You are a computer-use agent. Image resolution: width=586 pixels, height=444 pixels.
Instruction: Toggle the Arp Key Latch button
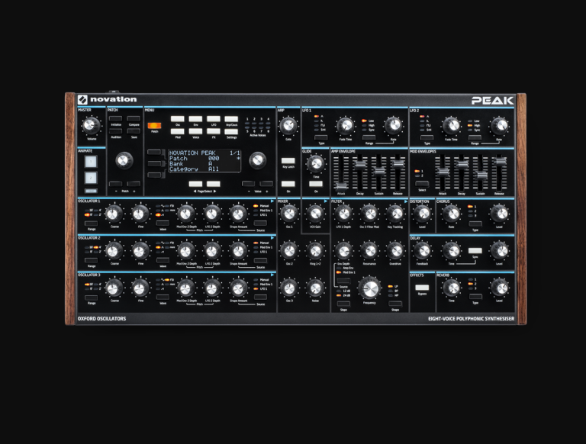tap(288, 161)
